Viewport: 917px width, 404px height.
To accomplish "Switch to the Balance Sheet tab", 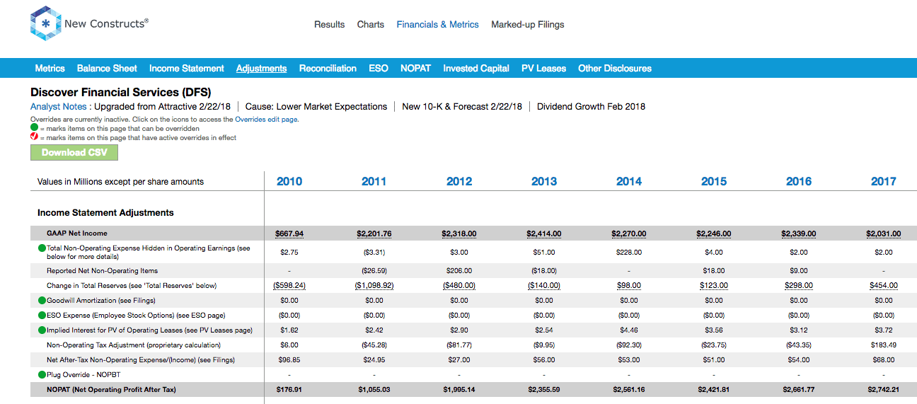I will [107, 69].
